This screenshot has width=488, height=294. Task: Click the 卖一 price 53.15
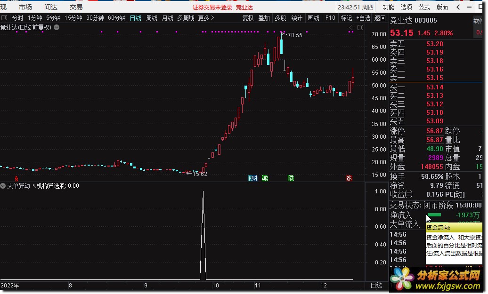tap(434, 78)
